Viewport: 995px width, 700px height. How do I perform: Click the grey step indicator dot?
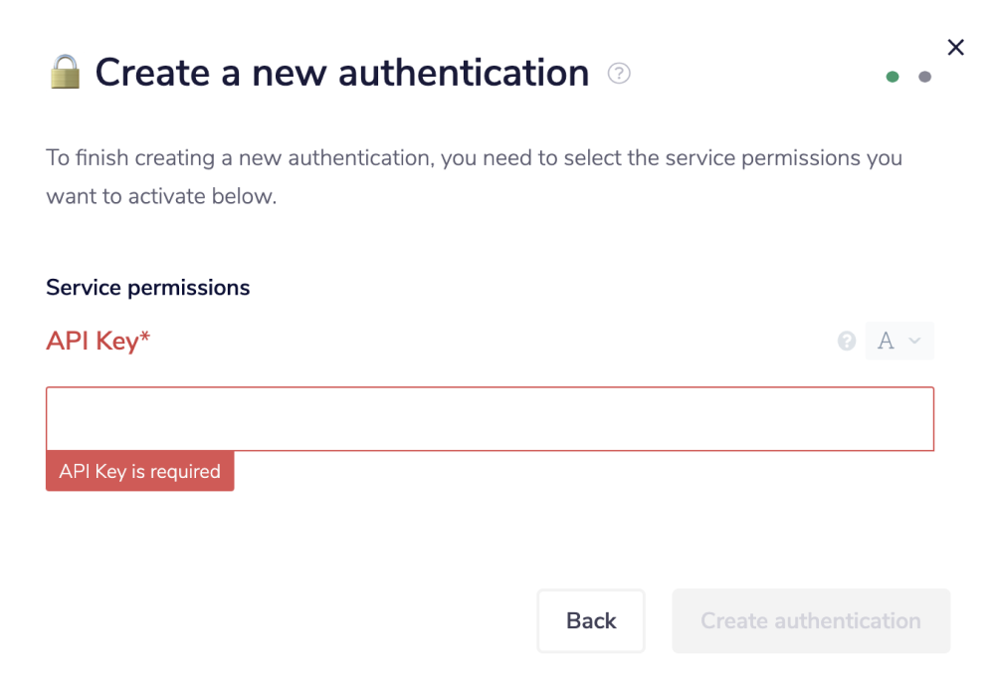[x=925, y=77]
